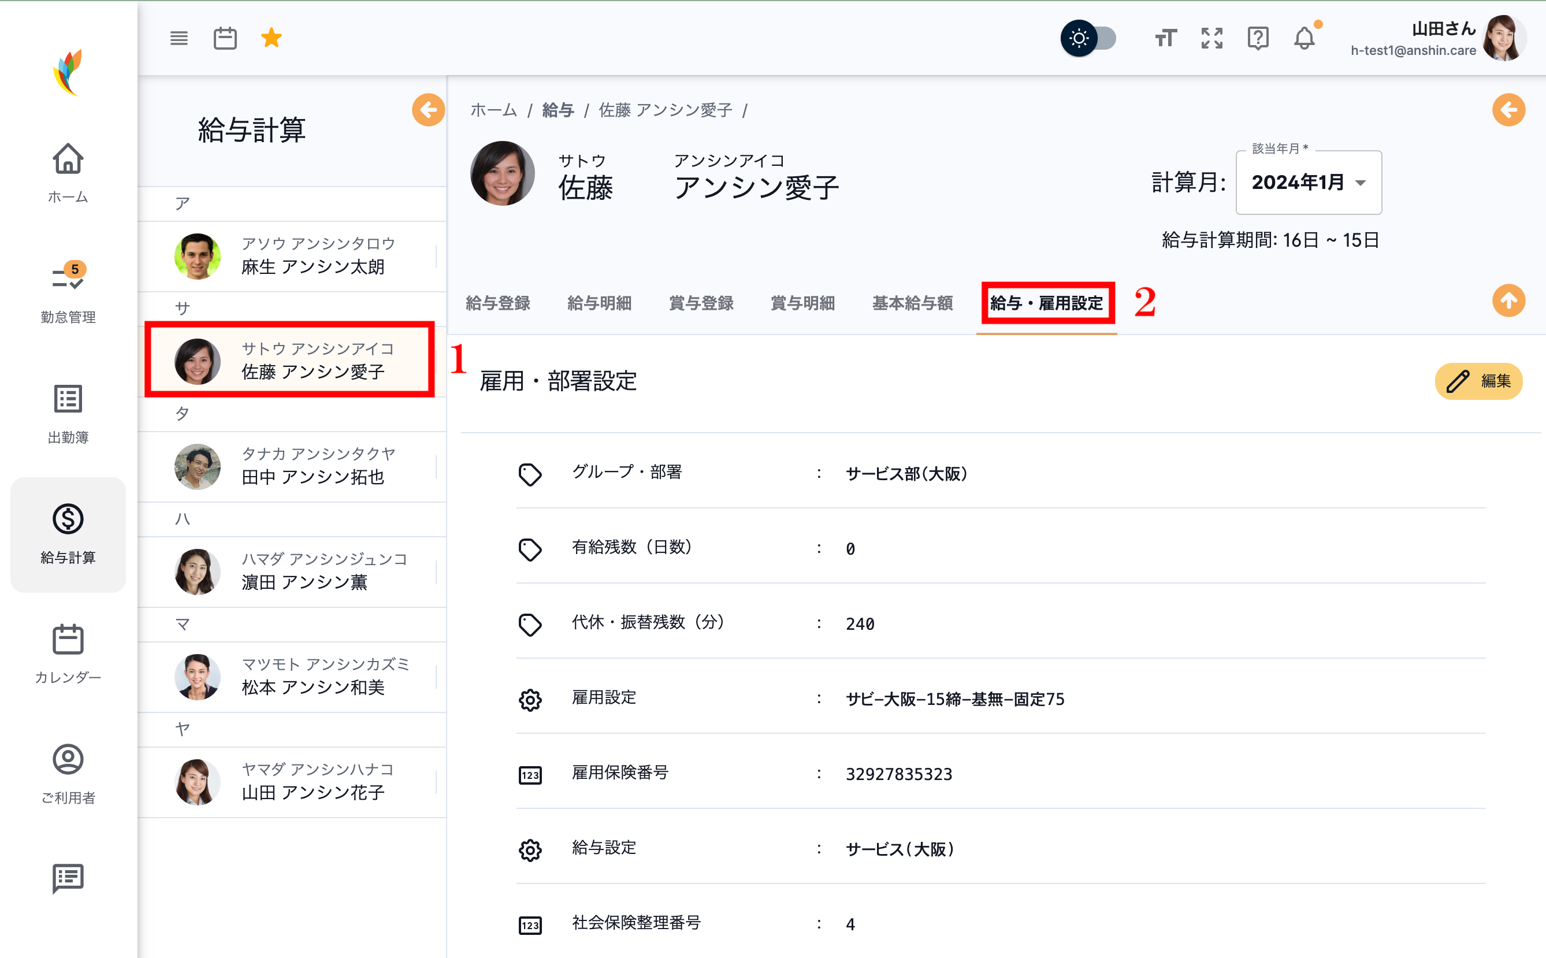Click the help question mark icon
1546x958 pixels.
(1257, 38)
